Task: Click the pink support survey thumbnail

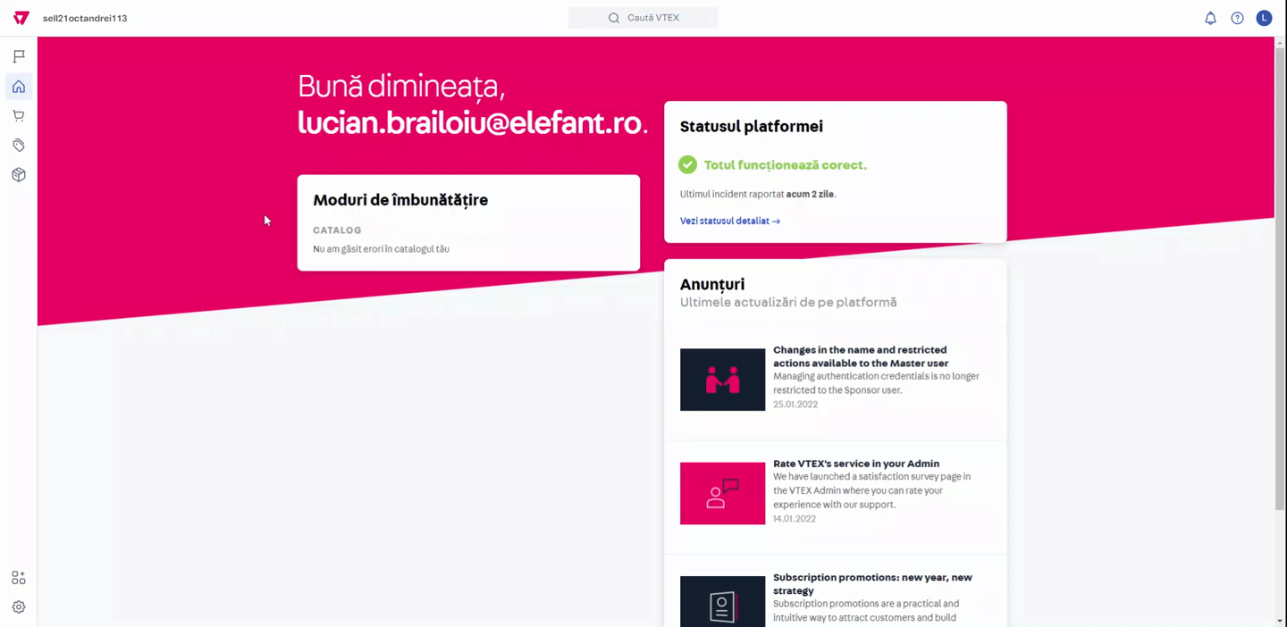Action: (722, 493)
